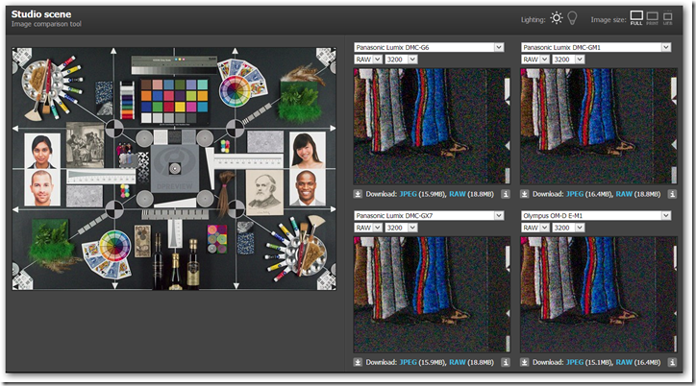
Task: Open info icon for Lumix DMC-G6
Action: (x=506, y=194)
